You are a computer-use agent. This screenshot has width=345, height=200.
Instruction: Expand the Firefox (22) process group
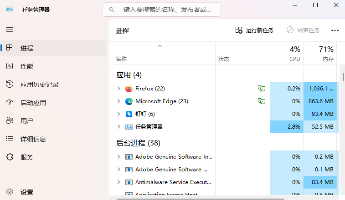click(118, 89)
